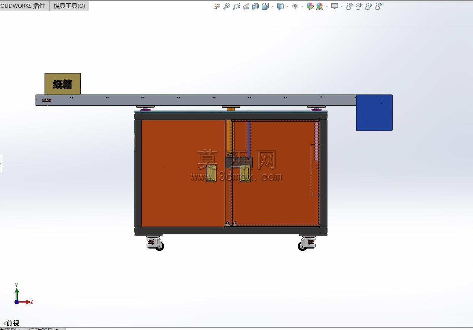Expand the collapsed left panel handle
Viewport: 473px width, 330px height.
[x=1, y=164]
